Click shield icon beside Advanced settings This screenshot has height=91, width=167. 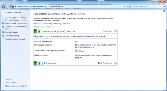click(3, 36)
